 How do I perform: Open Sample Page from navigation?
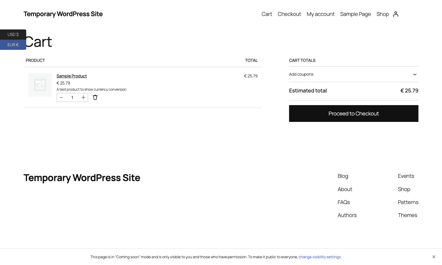pos(355,14)
